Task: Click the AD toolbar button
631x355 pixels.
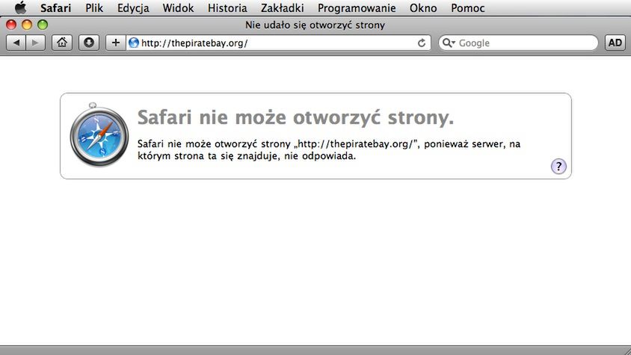Action: point(615,43)
